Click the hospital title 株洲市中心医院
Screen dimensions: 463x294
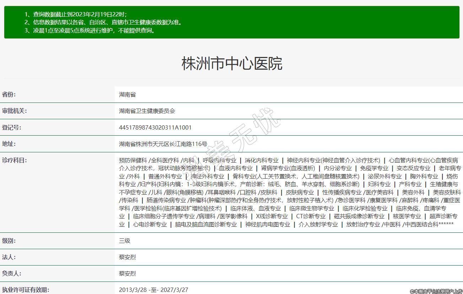pyautogui.click(x=232, y=63)
